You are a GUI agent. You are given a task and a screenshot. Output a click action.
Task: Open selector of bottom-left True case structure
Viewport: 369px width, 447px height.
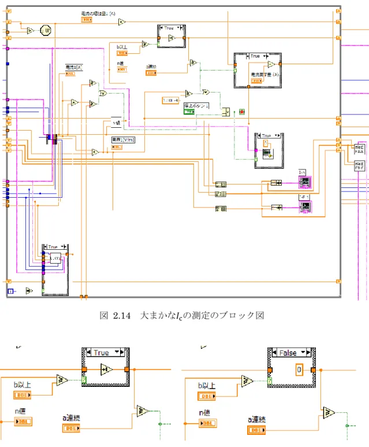point(55,246)
